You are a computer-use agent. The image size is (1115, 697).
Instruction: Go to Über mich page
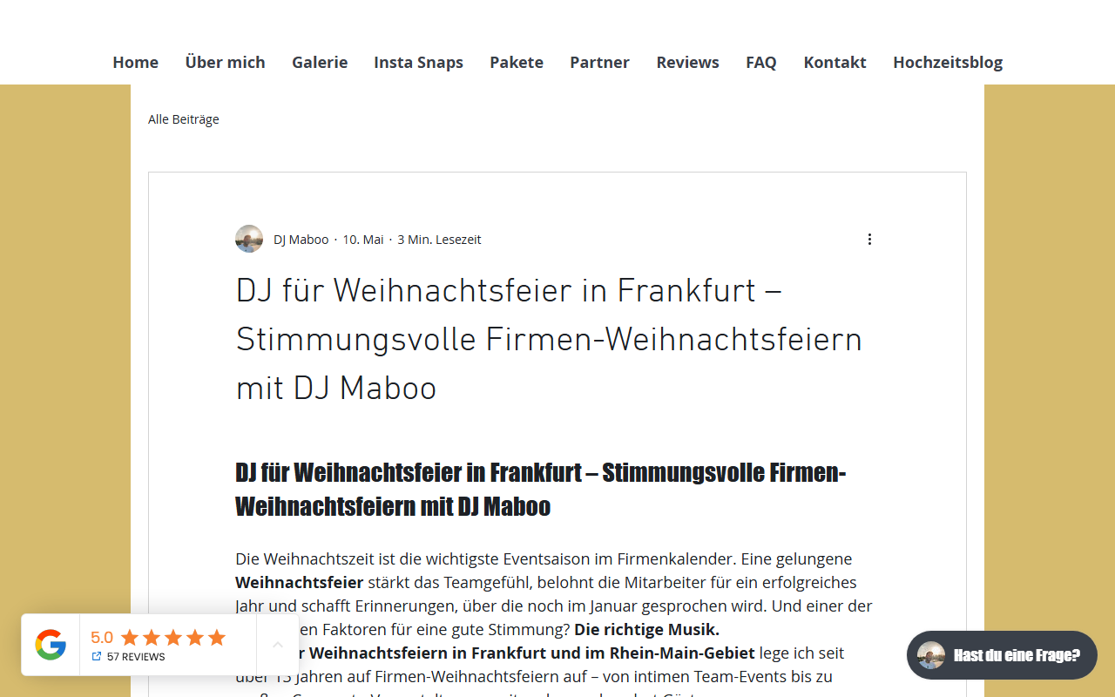tap(226, 62)
